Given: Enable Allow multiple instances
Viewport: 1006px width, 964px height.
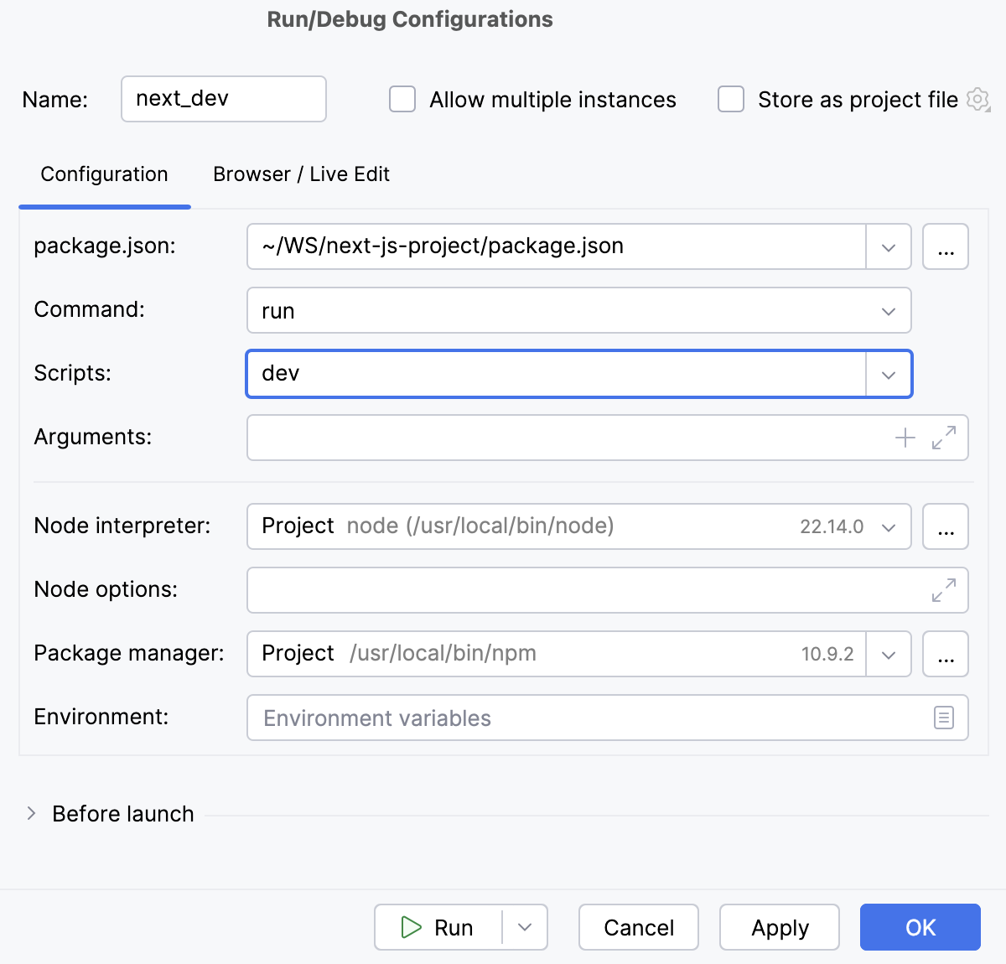Looking at the screenshot, I should [402, 99].
